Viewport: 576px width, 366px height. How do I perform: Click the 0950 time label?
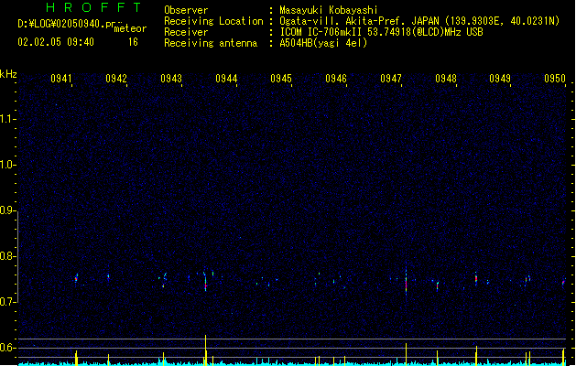pyautogui.click(x=555, y=79)
